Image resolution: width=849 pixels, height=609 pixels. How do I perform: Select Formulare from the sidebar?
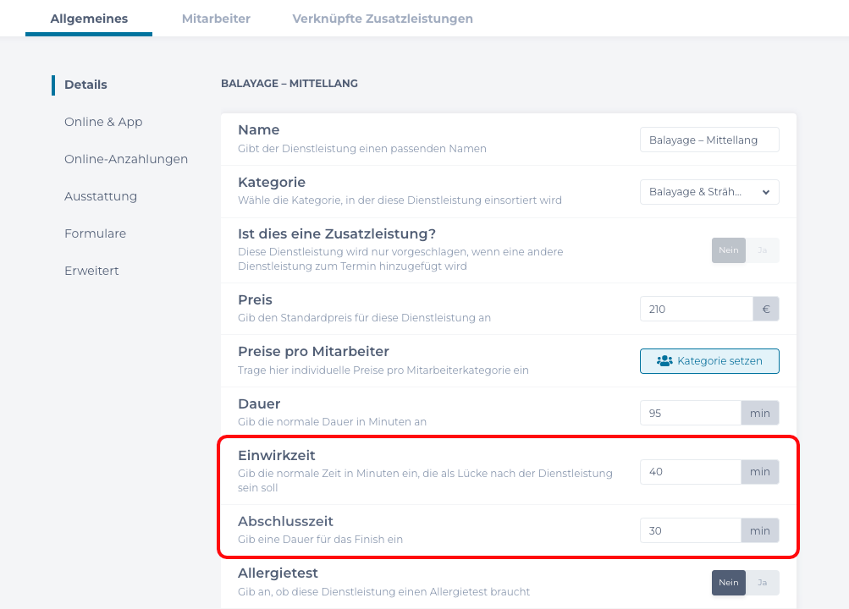coord(96,233)
